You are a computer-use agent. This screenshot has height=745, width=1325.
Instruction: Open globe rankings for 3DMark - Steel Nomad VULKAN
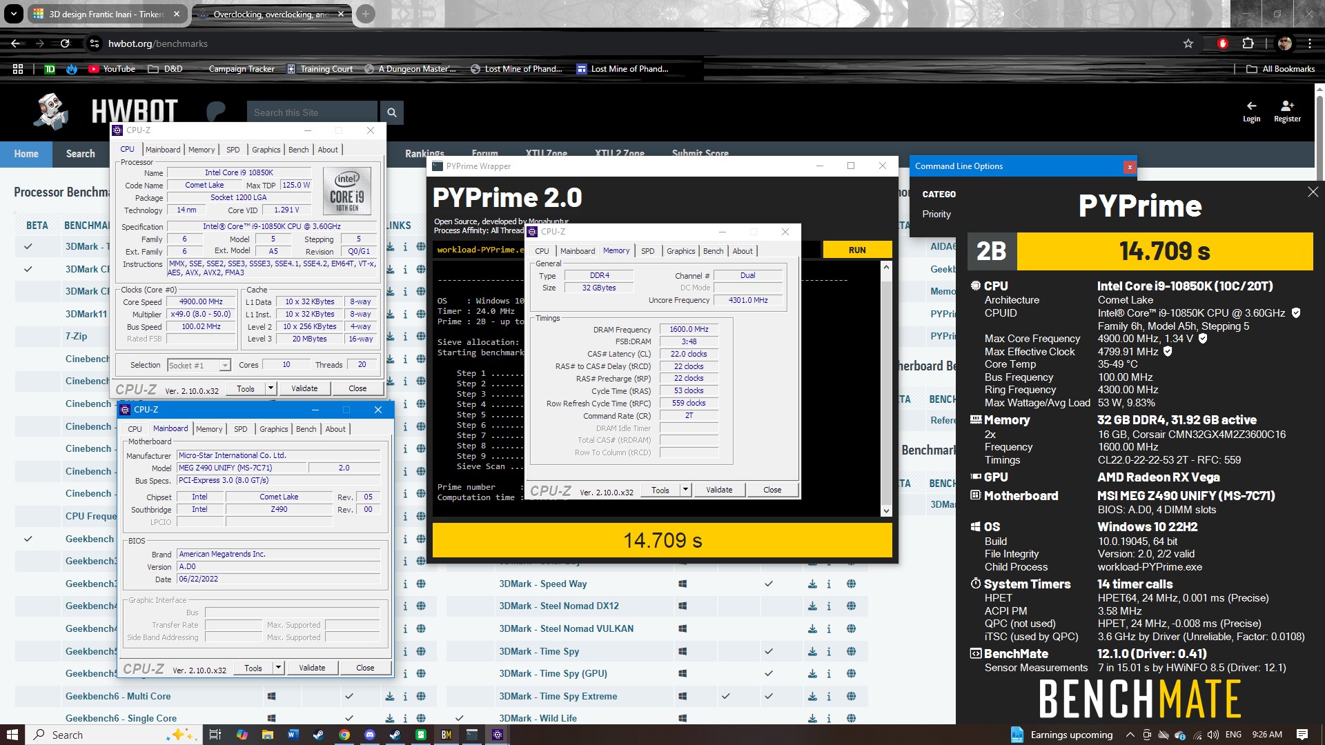(x=851, y=628)
